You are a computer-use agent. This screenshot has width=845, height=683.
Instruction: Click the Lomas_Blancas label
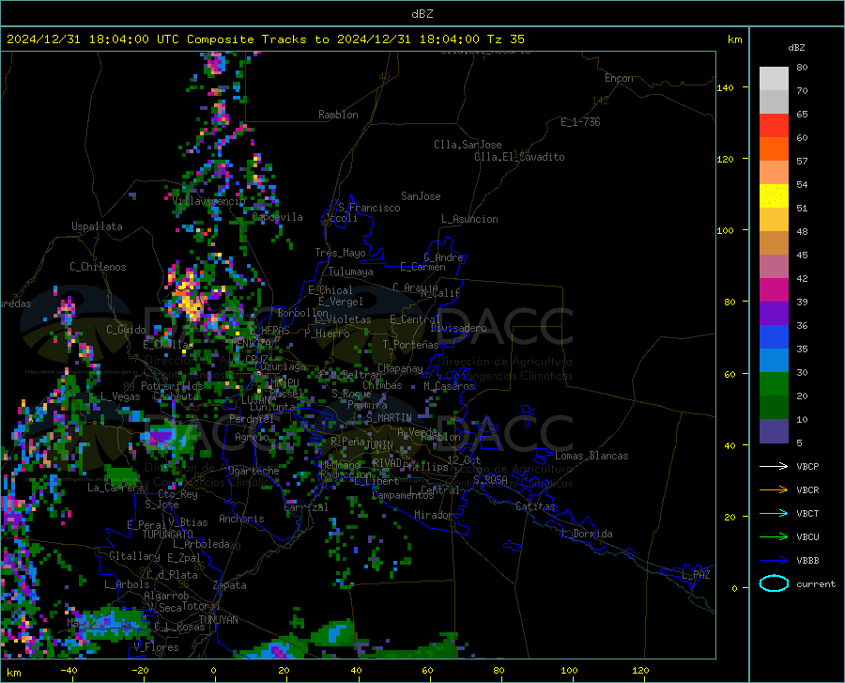pyautogui.click(x=591, y=456)
